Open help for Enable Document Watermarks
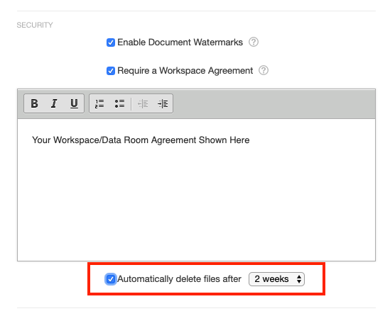The height and width of the screenshot is (316, 390). click(x=254, y=42)
